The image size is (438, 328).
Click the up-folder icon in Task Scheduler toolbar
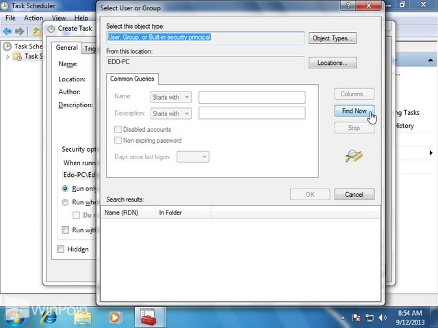click(x=36, y=31)
